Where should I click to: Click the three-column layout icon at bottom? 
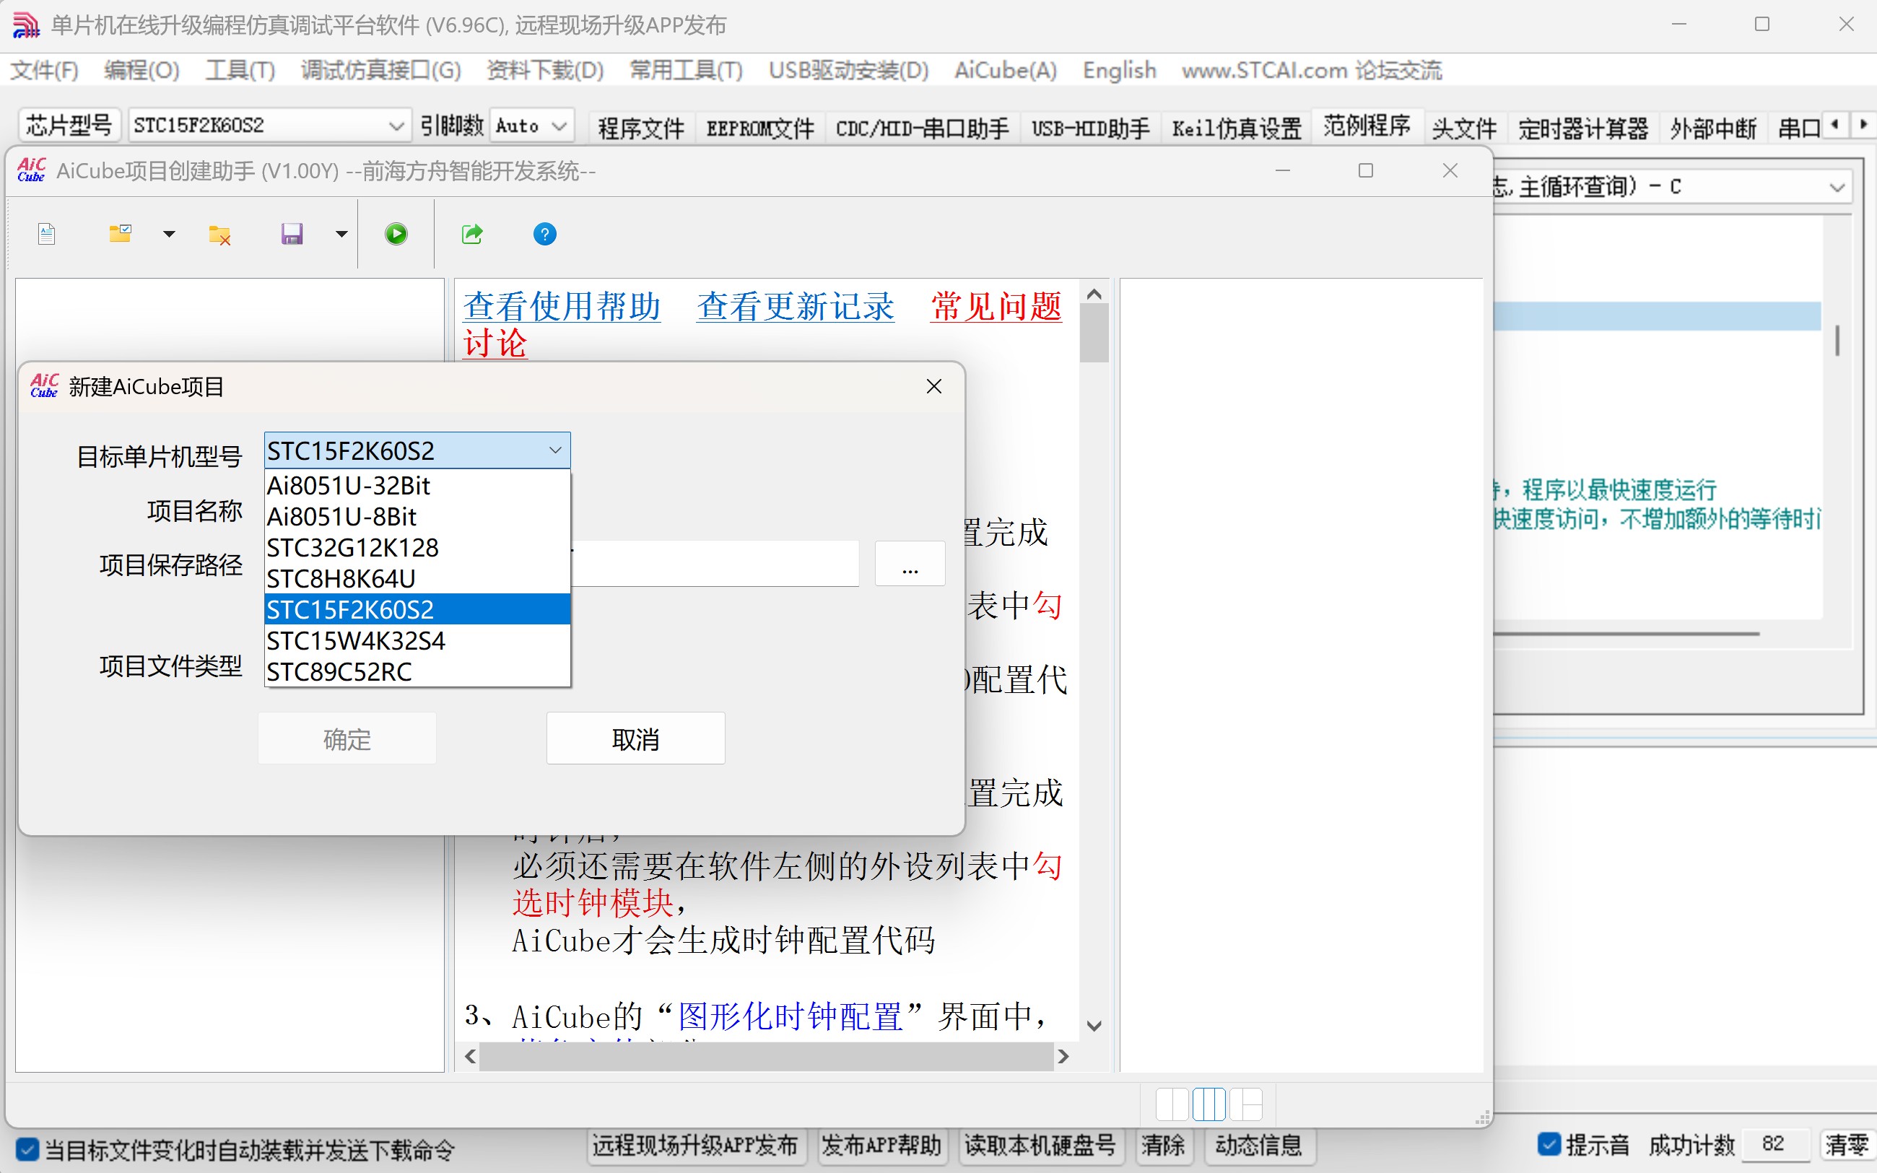(x=1208, y=1104)
